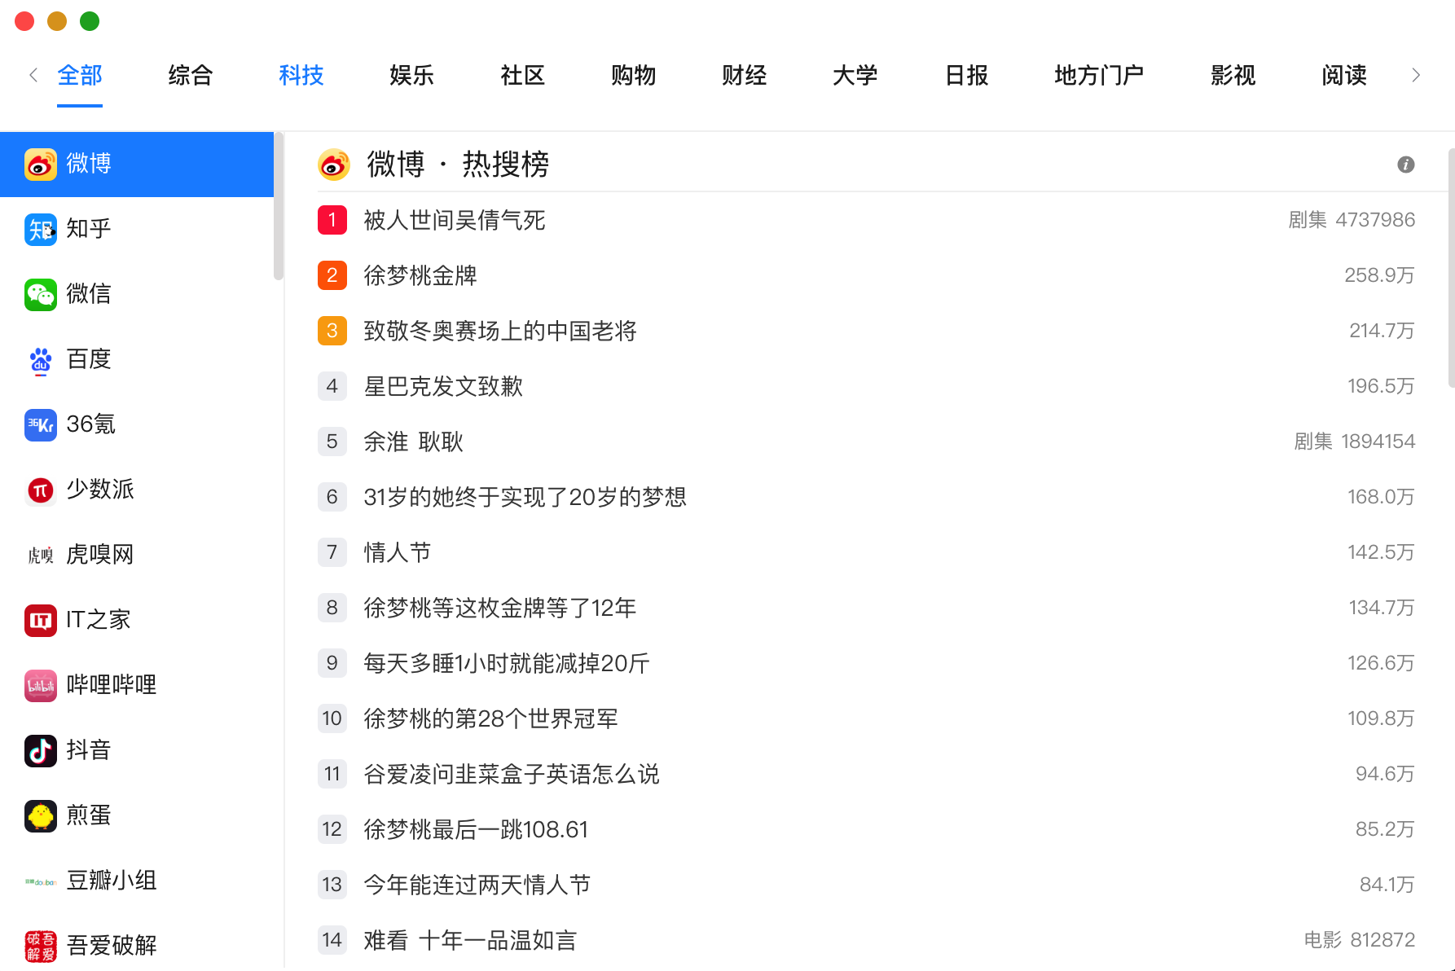This screenshot has width=1455, height=971.
Task: Click heat value 电影 812872
Action: (1360, 940)
